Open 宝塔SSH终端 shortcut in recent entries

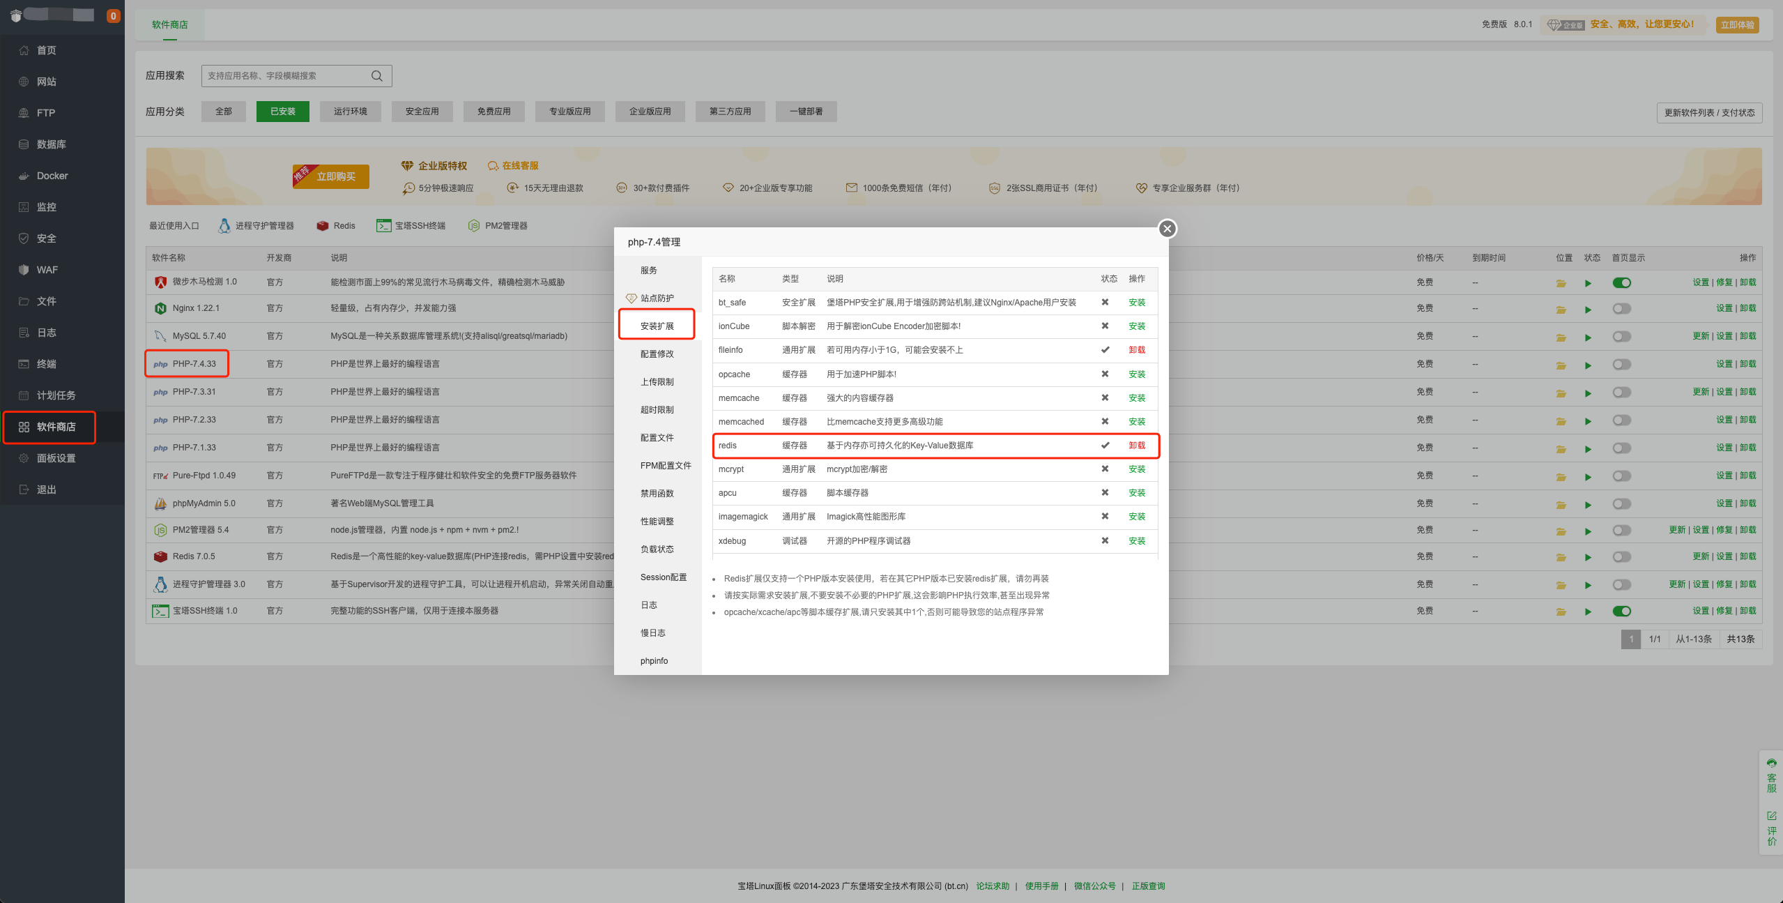pos(411,226)
